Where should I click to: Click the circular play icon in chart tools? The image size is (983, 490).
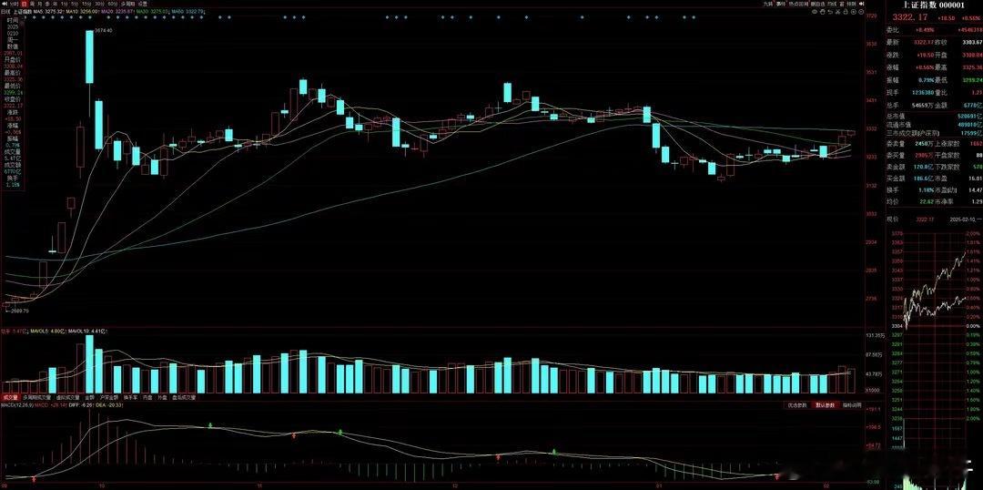[x=853, y=11]
